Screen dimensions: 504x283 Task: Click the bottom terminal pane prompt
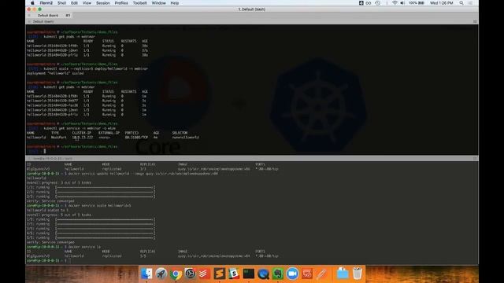tap(48, 260)
